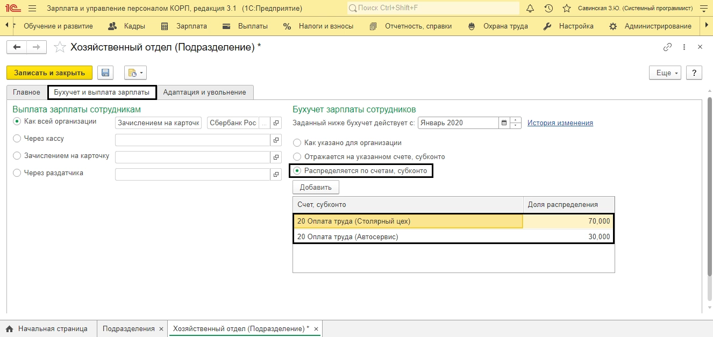Click the 'Добавить' button

pos(316,187)
